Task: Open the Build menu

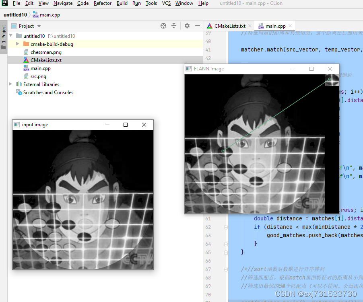Action: (x=122, y=3)
